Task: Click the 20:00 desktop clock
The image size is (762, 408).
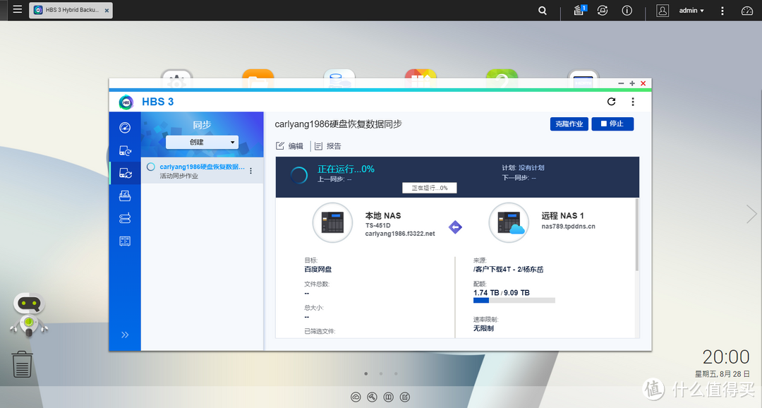Action: 726,357
